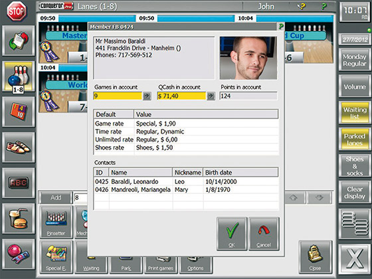Click the Conqueror Pro logo
The width and height of the screenshot is (372, 279).
point(56,6)
